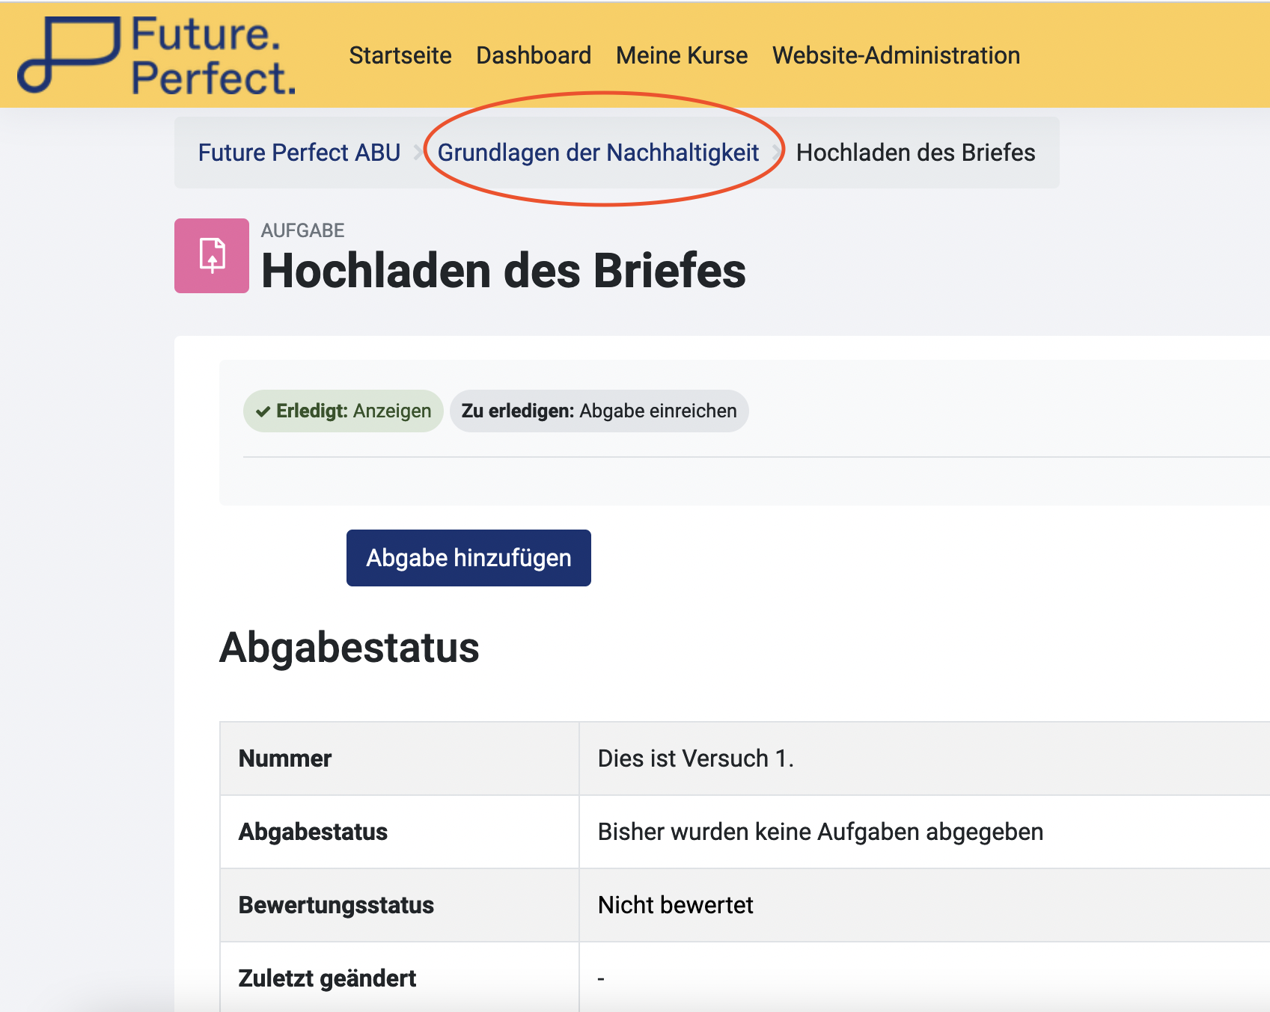Go to the Dashboard
The height and width of the screenshot is (1012, 1270).
point(534,55)
